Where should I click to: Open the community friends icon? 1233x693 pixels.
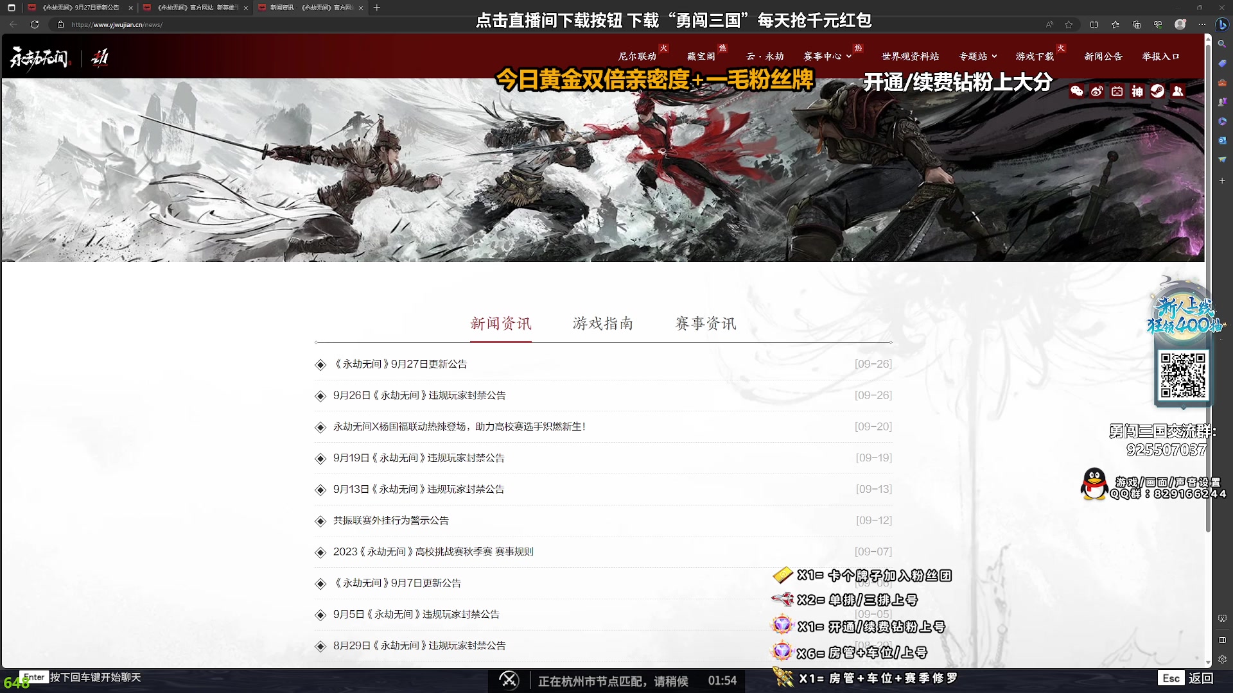[x=1178, y=91]
